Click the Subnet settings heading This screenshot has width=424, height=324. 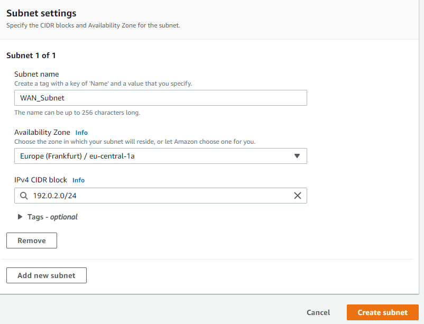click(41, 13)
